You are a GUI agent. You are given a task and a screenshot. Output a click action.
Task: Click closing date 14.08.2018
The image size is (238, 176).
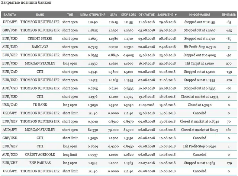point(167,113)
